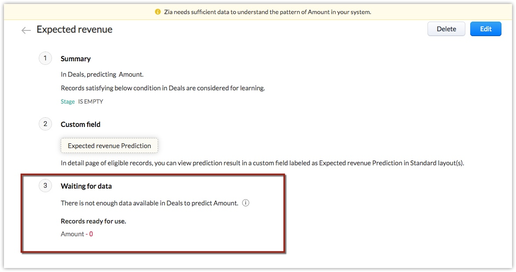This screenshot has width=516, height=272.
Task: Select the step 2 circle icon
Action: [45, 124]
